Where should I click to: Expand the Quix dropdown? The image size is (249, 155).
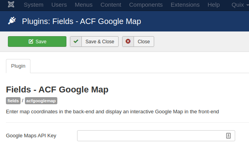(x=240, y=5)
